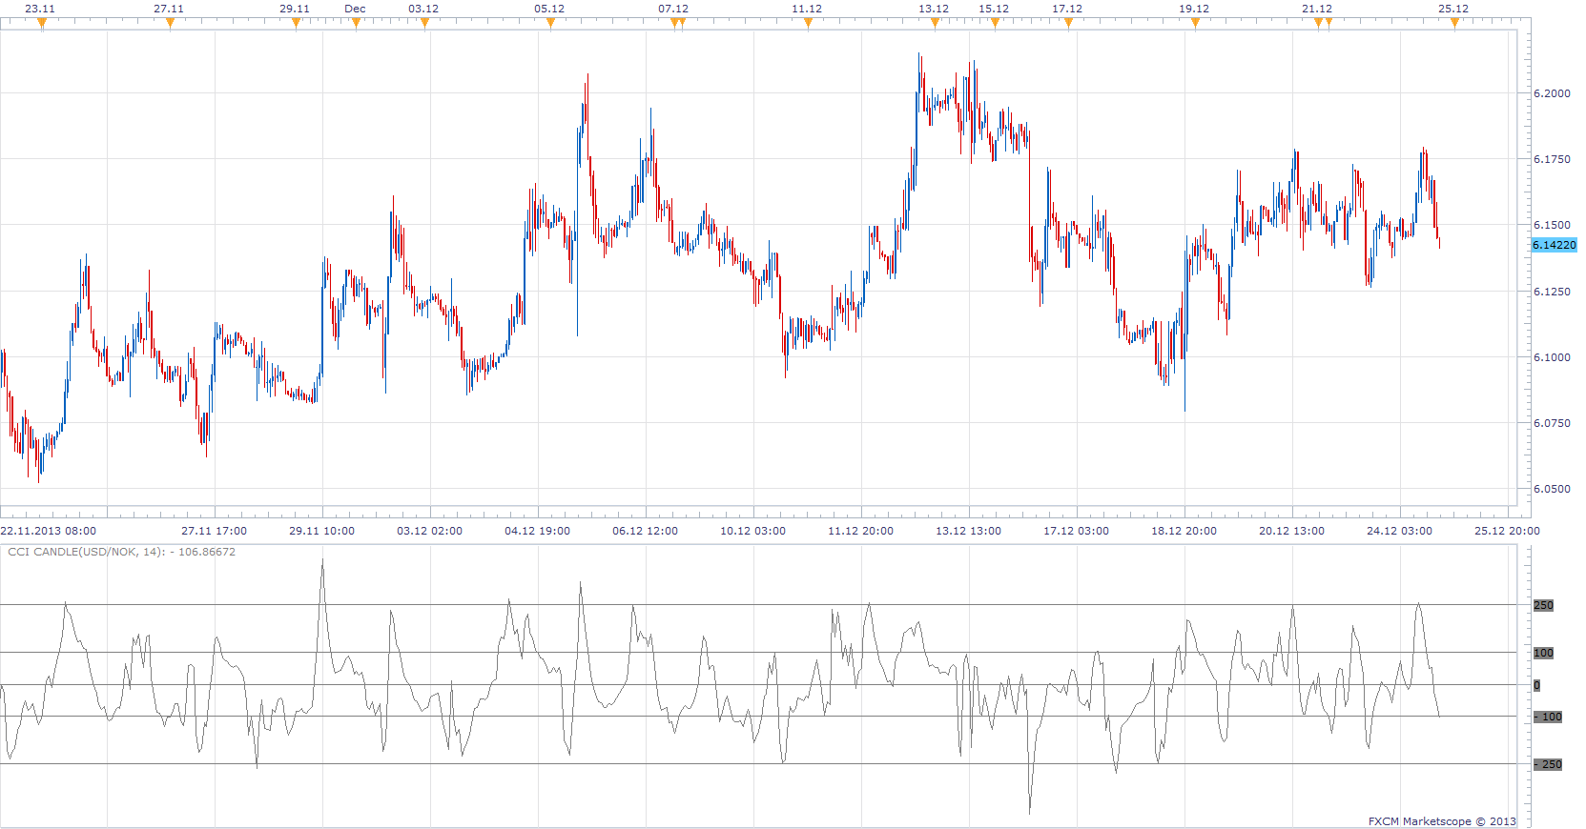Select the orange marker beneath 03.12
The height and width of the screenshot is (829, 1586).
pyautogui.click(x=424, y=23)
